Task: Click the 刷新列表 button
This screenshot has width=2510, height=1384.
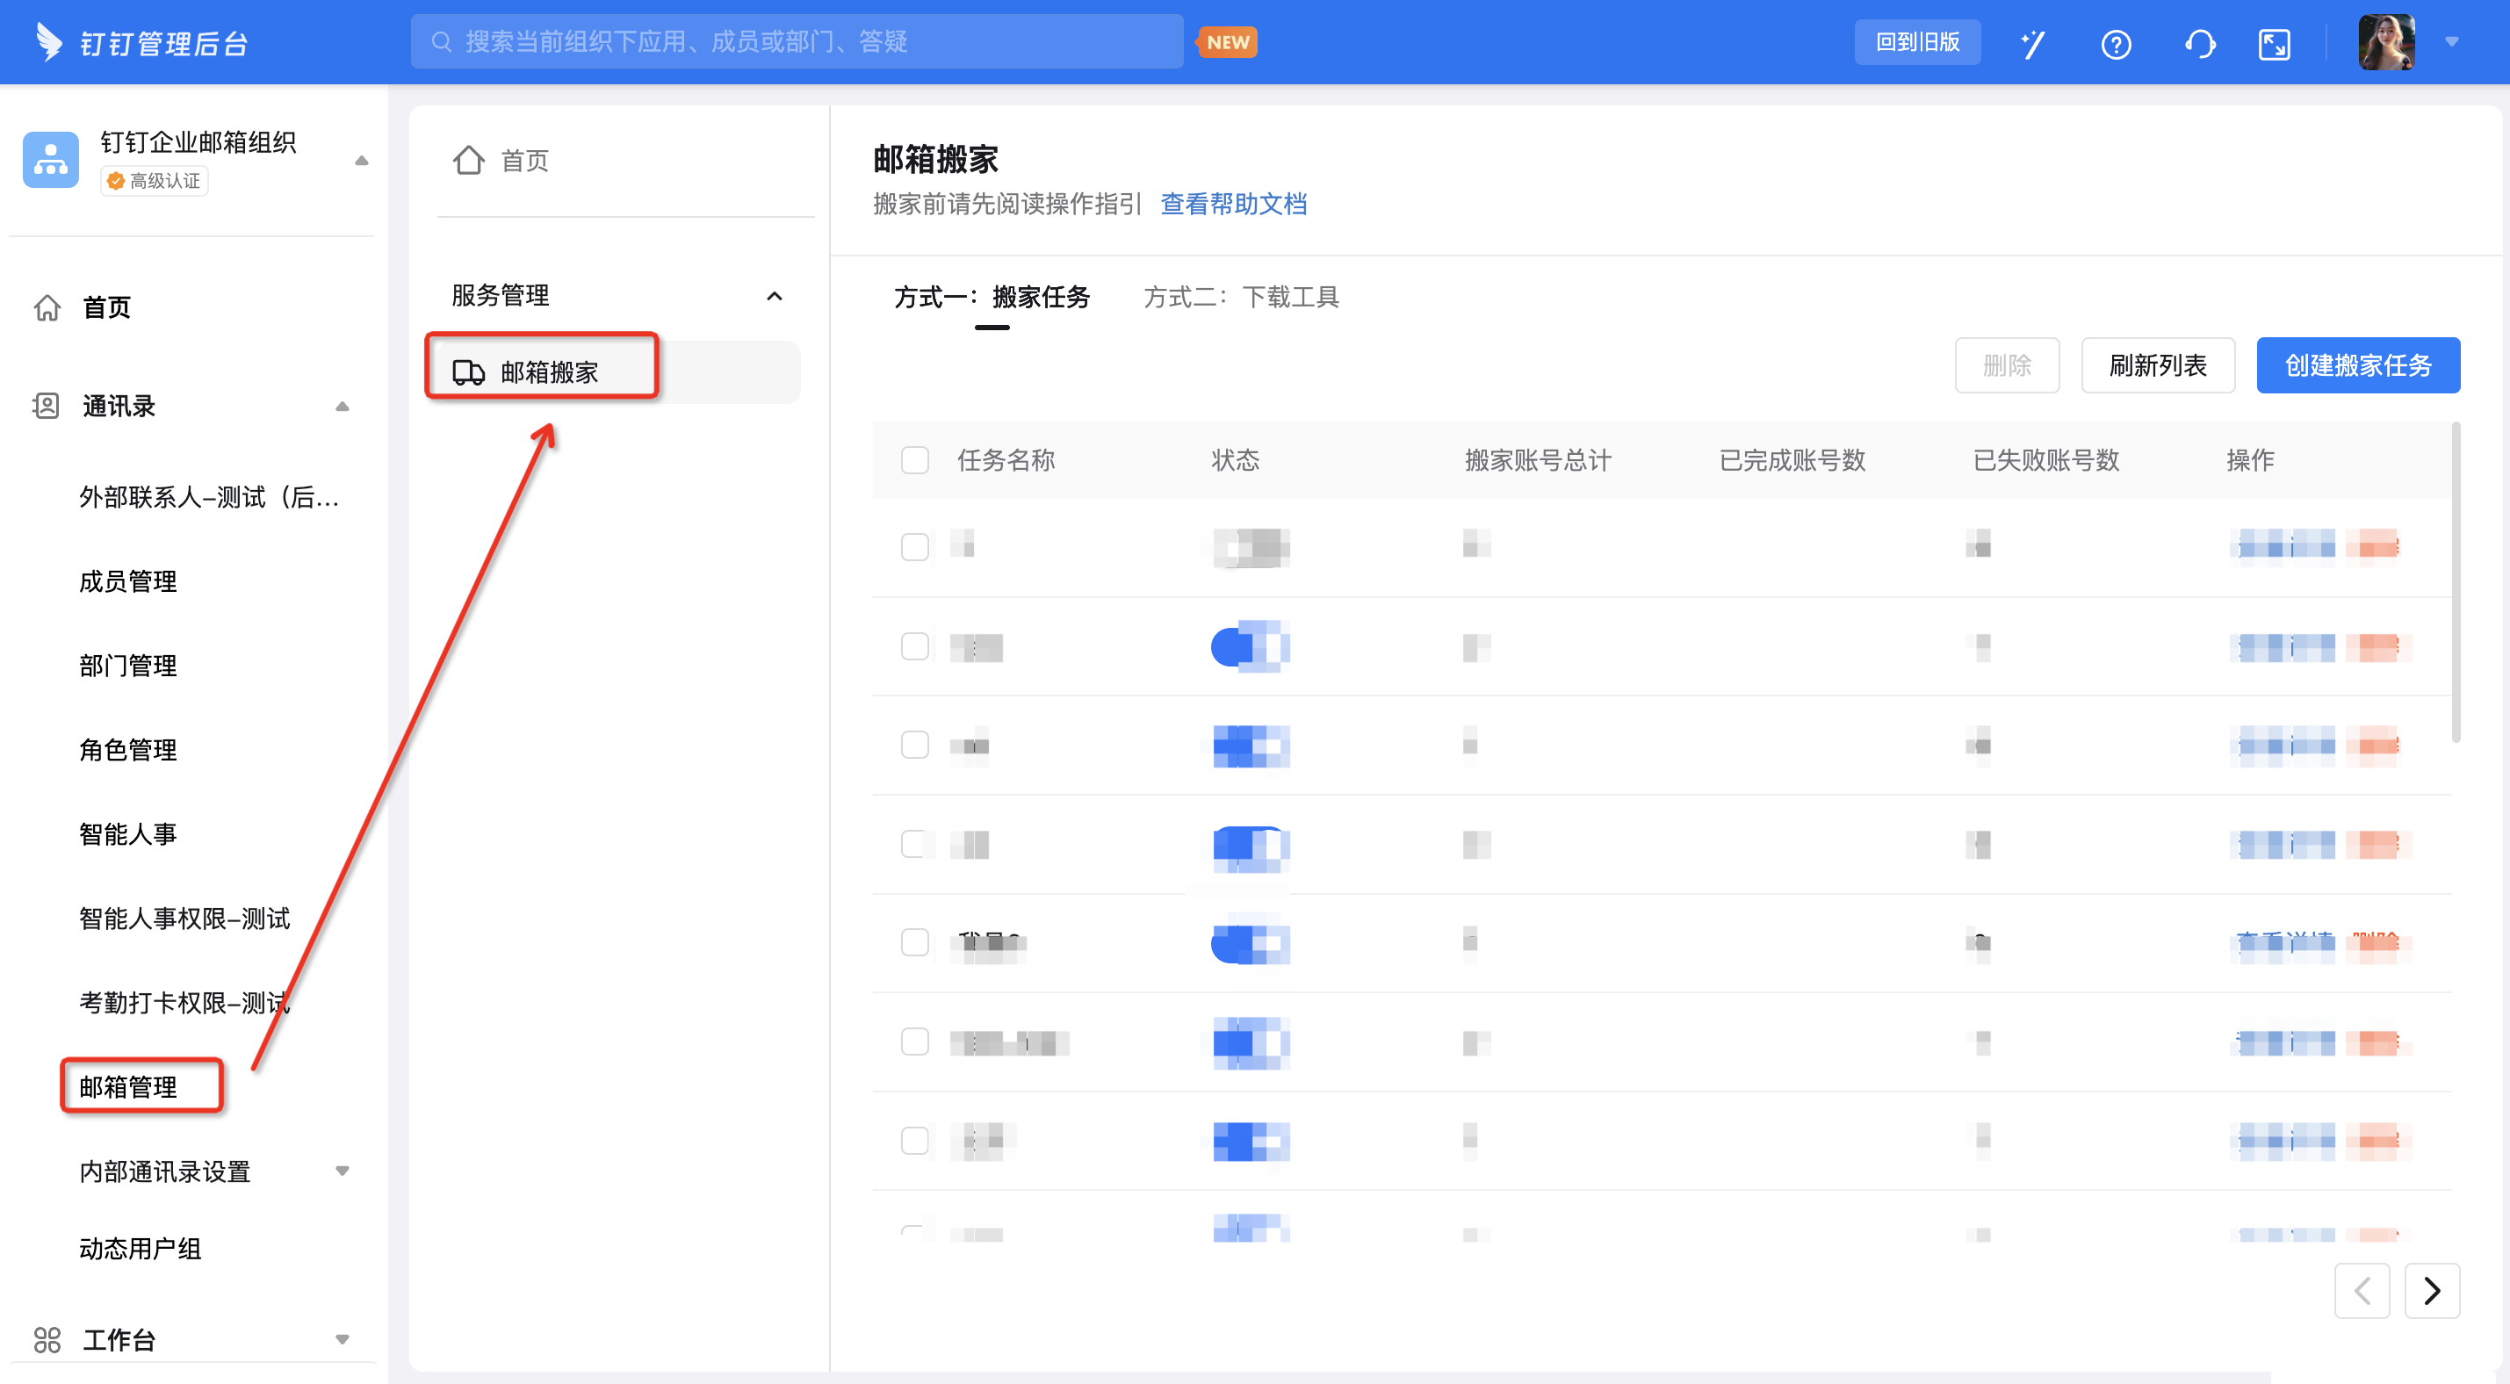Action: (2158, 365)
